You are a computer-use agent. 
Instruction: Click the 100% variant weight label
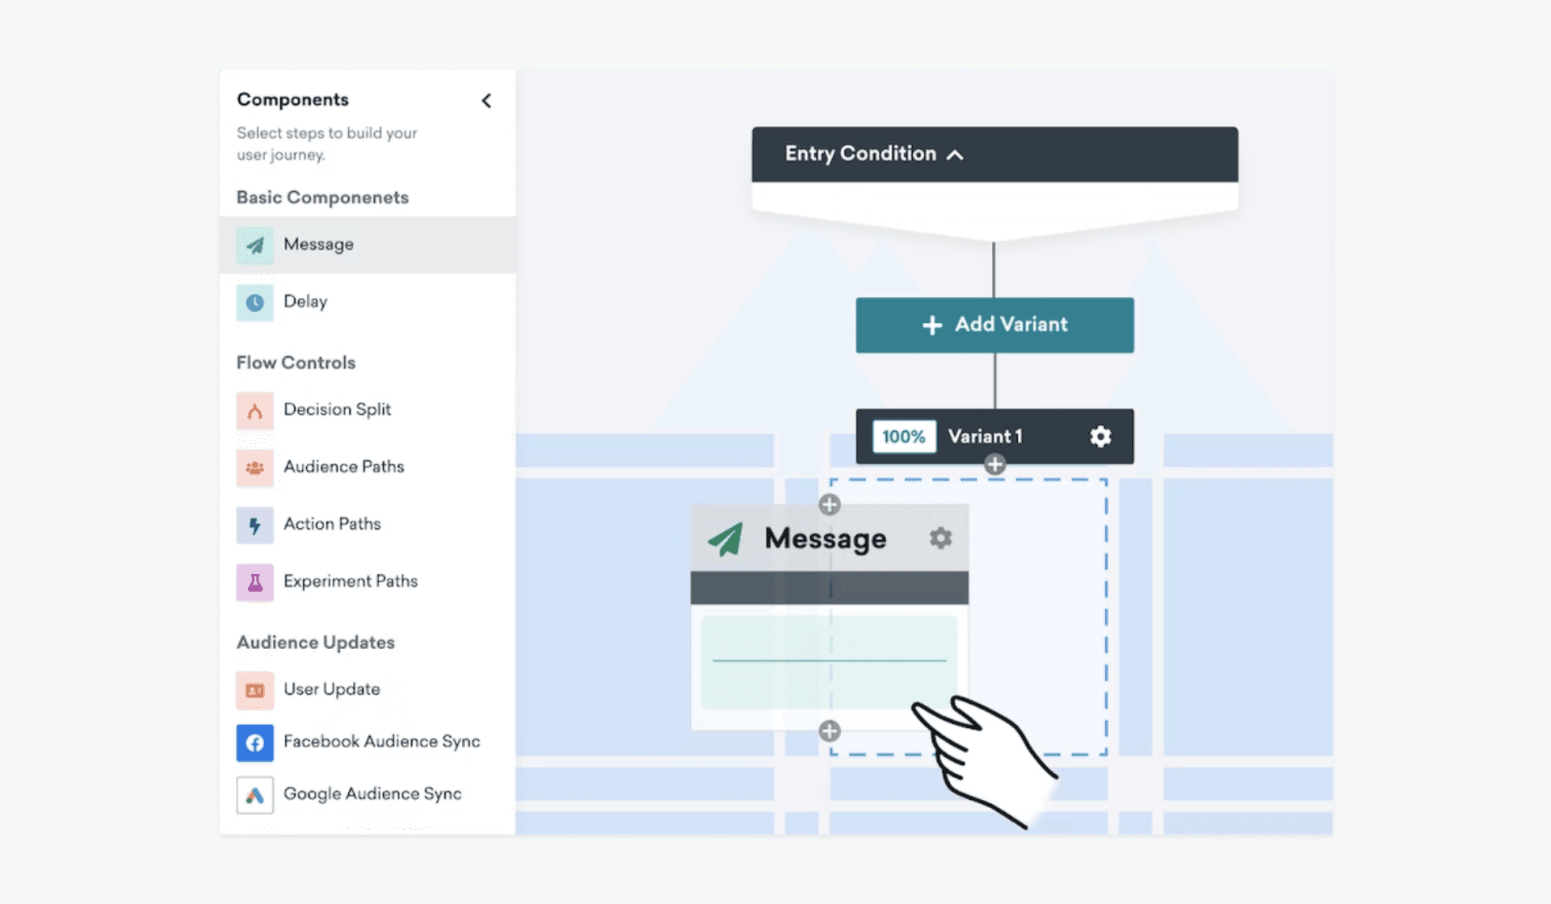(x=902, y=435)
